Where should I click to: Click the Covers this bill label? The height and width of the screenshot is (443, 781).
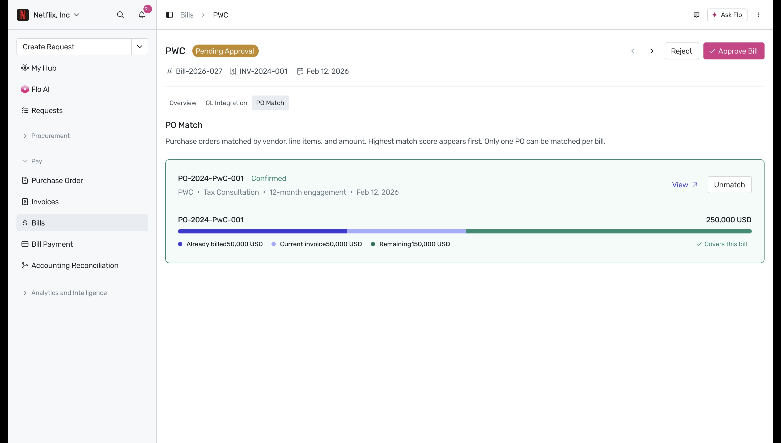click(725, 244)
